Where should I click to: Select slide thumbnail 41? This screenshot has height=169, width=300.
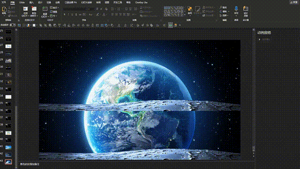[8, 147]
